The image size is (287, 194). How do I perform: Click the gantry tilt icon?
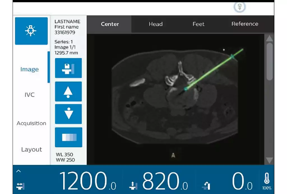pyautogui.click(x=206, y=186)
